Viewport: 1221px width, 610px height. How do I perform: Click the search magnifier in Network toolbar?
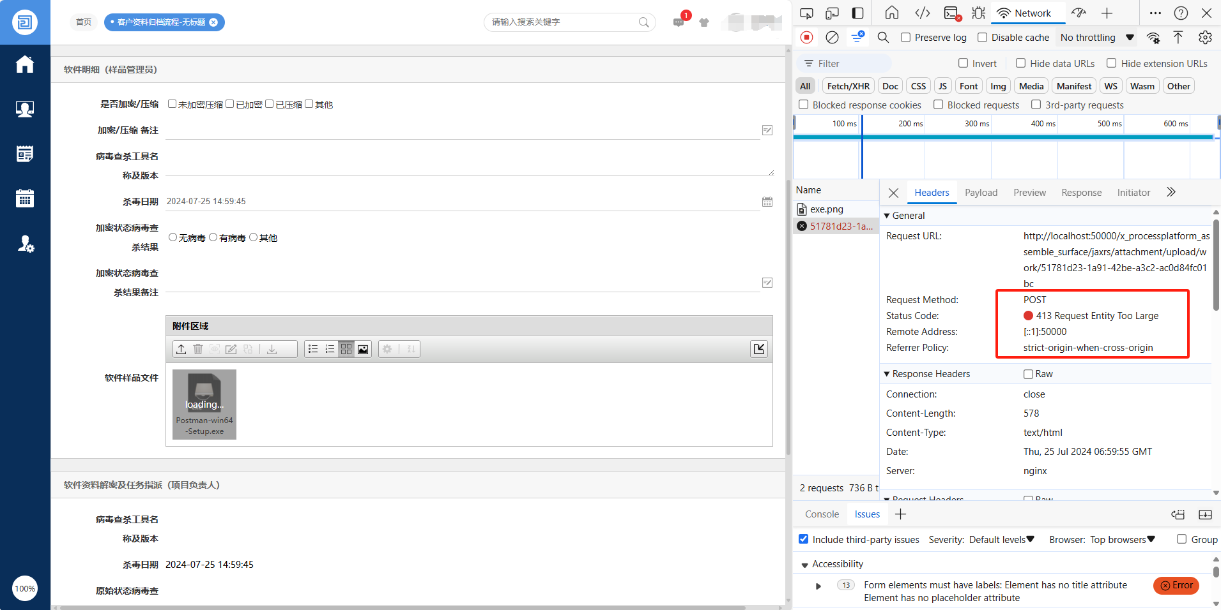point(883,38)
